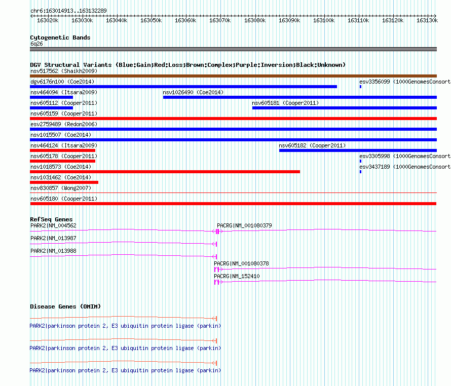Click the 163060k ruler tick label
Screen dimensions: 451x386
tap(185, 20)
